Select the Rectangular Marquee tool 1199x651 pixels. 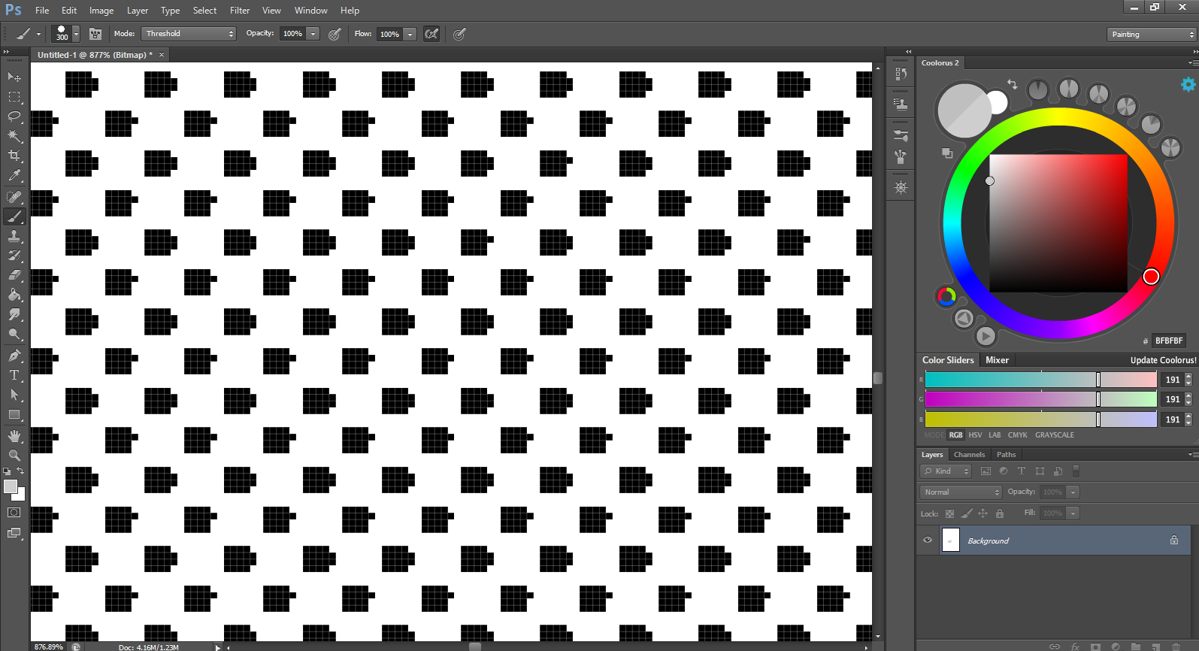[x=14, y=97]
